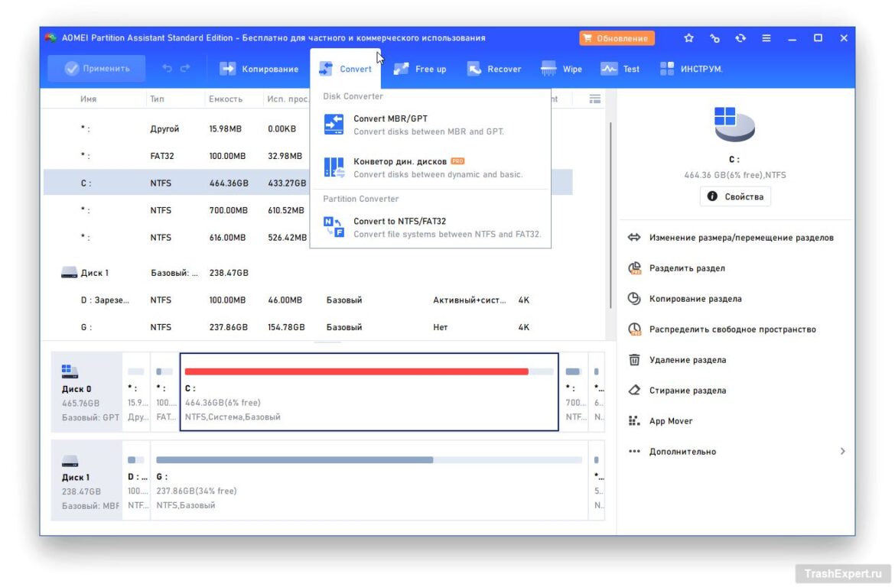This screenshot has width=895, height=587.
Task: Open the hamburger menu in titlebar
Action: click(766, 37)
